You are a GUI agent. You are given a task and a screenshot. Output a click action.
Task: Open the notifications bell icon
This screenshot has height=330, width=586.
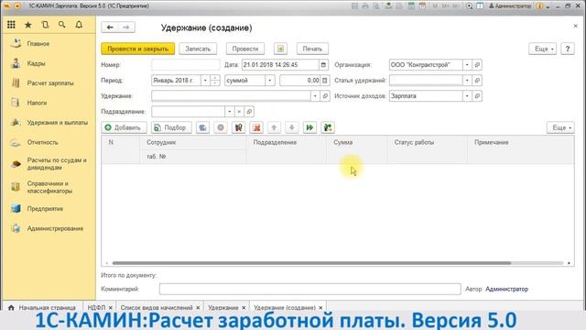79,25
